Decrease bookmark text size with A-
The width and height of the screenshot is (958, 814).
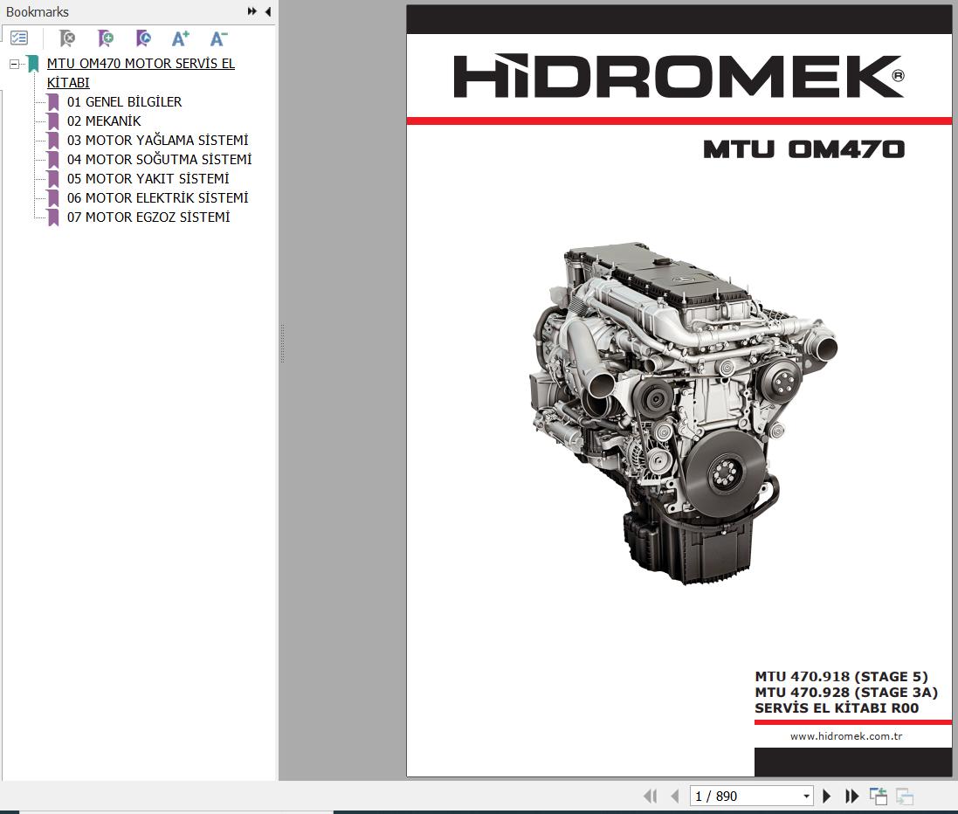tap(218, 38)
